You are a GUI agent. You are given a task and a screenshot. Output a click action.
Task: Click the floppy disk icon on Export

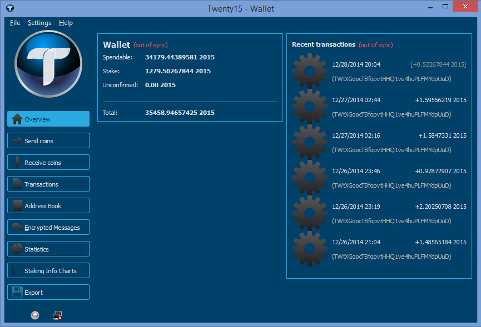pyautogui.click(x=17, y=292)
